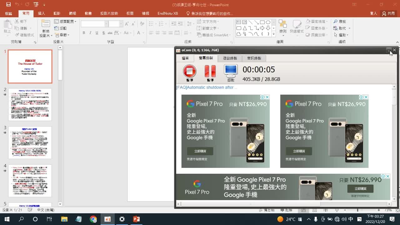
Task: Open the Replace dropdown arrow
Action: point(350,28)
